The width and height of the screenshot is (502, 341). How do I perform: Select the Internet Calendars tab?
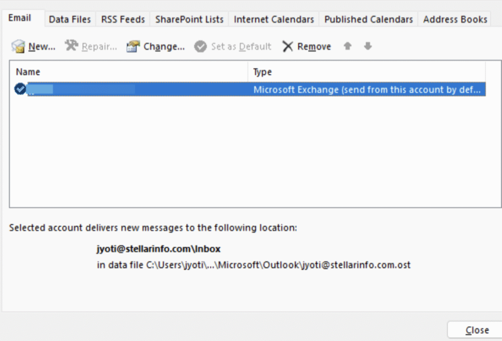[274, 19]
